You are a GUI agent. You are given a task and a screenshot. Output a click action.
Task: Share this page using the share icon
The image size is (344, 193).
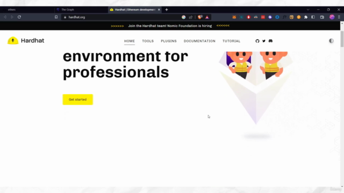coord(191,17)
